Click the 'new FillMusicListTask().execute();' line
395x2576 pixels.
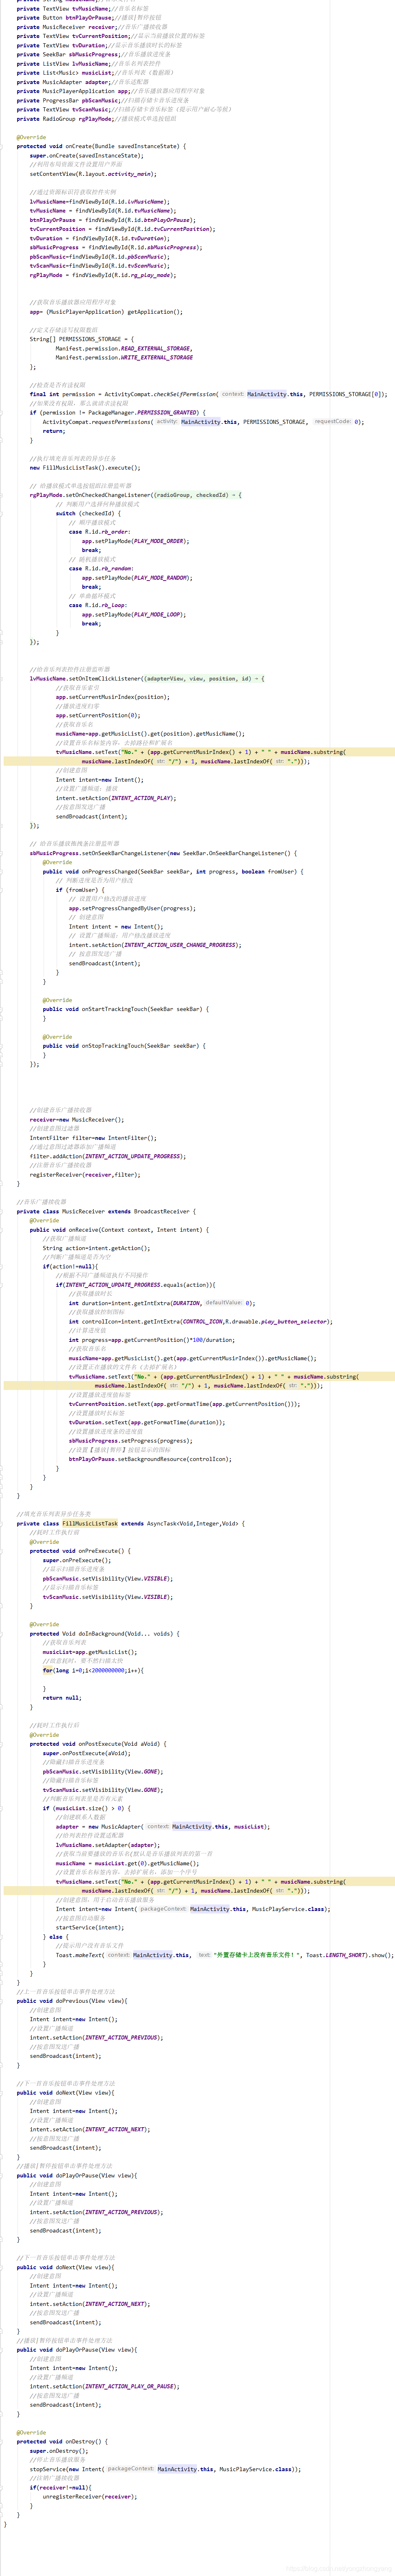(x=85, y=467)
